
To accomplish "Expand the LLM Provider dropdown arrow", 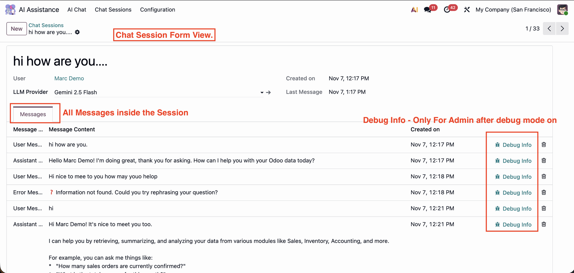I will click(x=262, y=92).
